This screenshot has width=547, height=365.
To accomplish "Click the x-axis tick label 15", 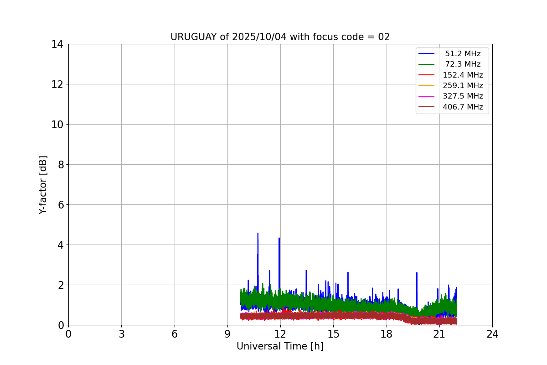I will coord(333,334).
